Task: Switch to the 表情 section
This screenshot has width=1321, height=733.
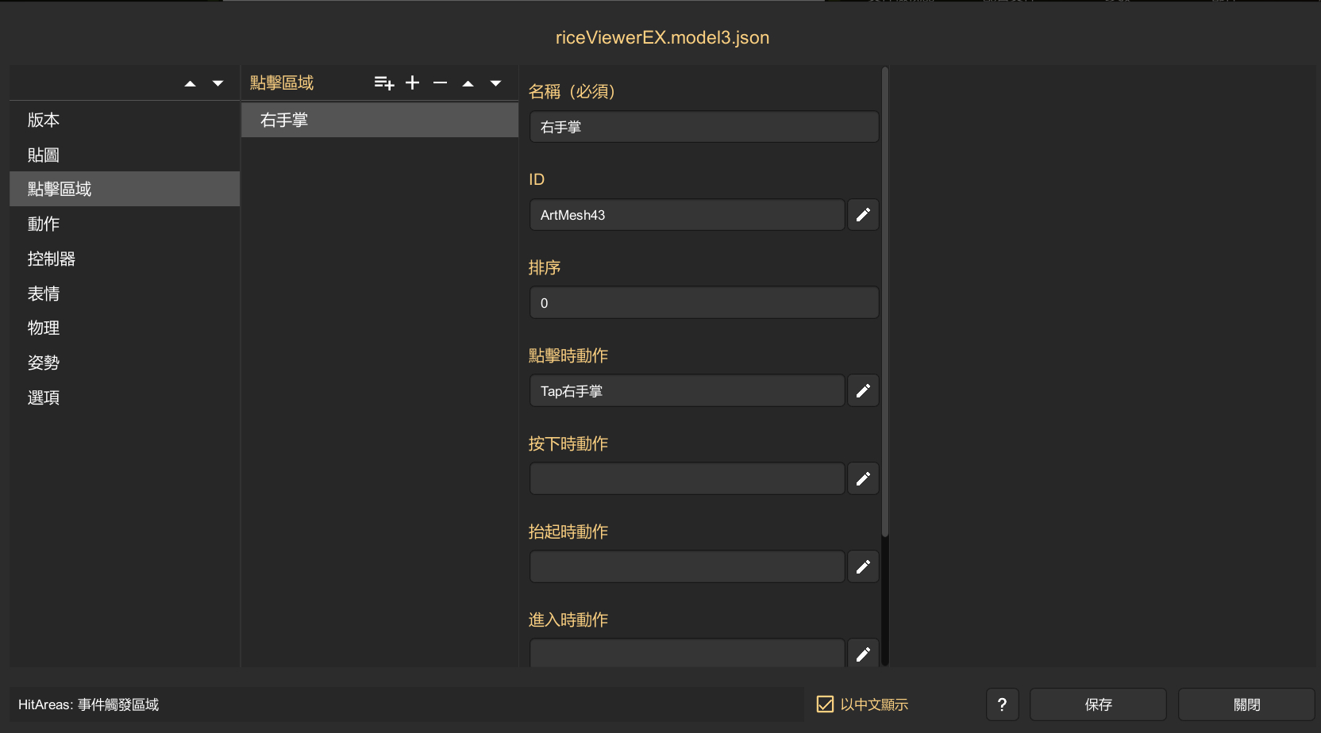Action: tap(44, 294)
